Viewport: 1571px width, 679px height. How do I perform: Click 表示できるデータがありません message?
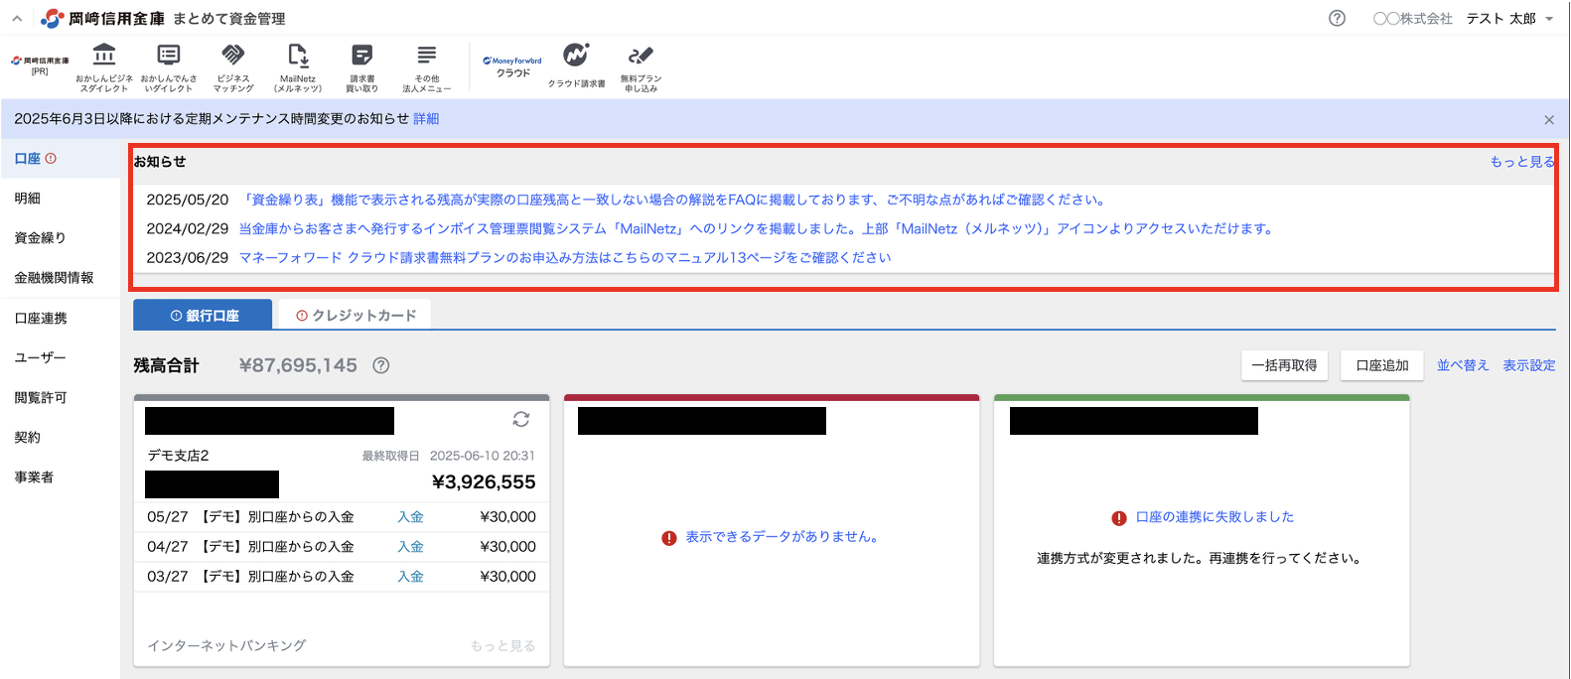click(x=782, y=537)
